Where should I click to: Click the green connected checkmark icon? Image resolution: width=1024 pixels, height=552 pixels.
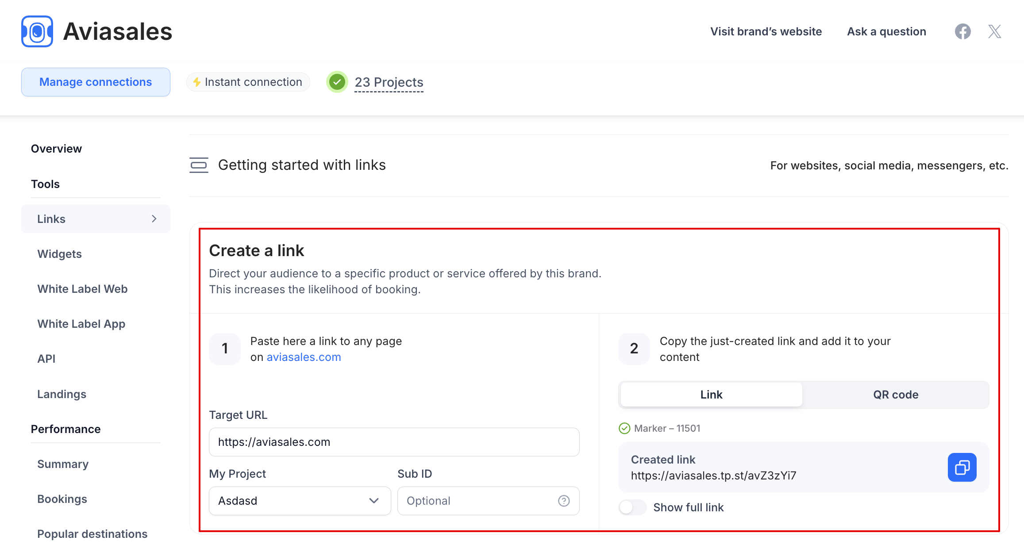click(x=337, y=82)
